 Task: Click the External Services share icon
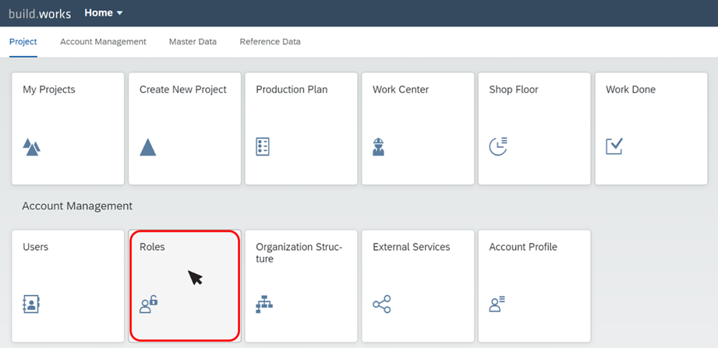(382, 304)
